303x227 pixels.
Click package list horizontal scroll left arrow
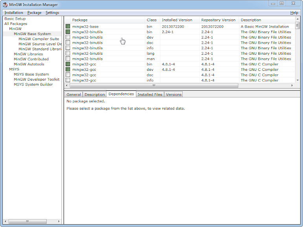pos(67,85)
